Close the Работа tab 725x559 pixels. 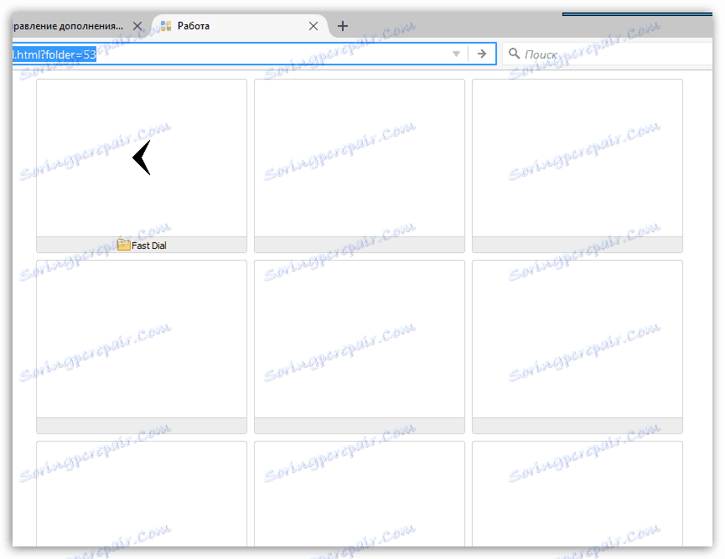[x=313, y=26]
